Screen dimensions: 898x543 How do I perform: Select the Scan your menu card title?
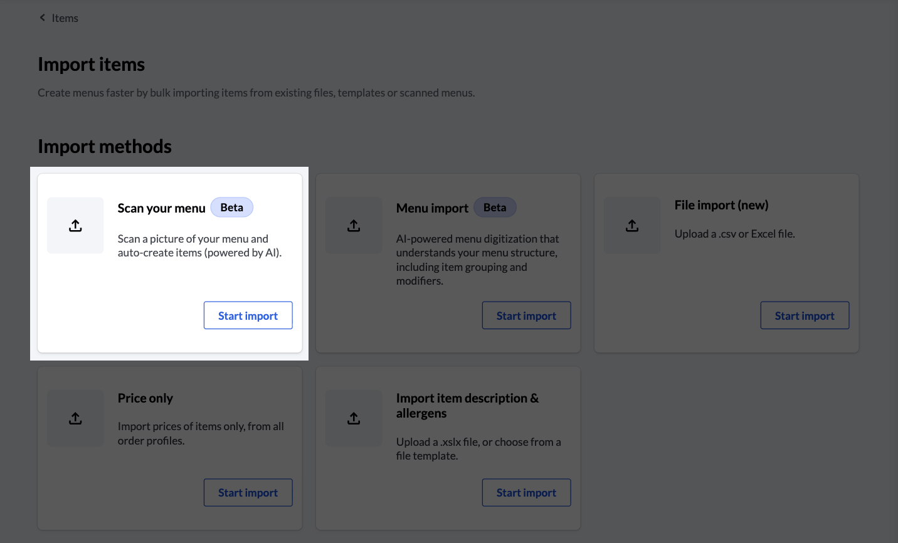[161, 208]
